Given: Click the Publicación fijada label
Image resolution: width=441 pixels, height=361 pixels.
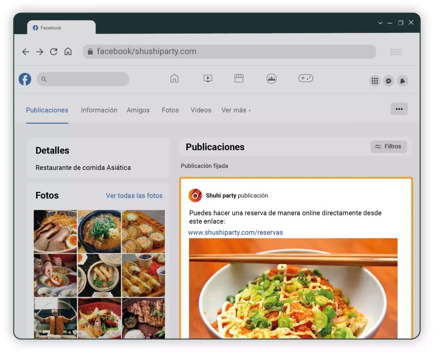Looking at the screenshot, I should click(204, 166).
